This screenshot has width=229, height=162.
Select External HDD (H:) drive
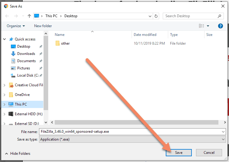coord(29,114)
